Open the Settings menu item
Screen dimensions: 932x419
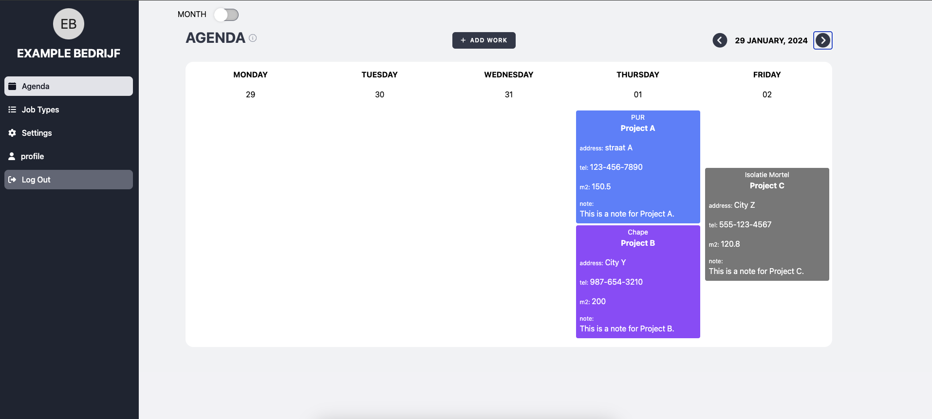69,133
